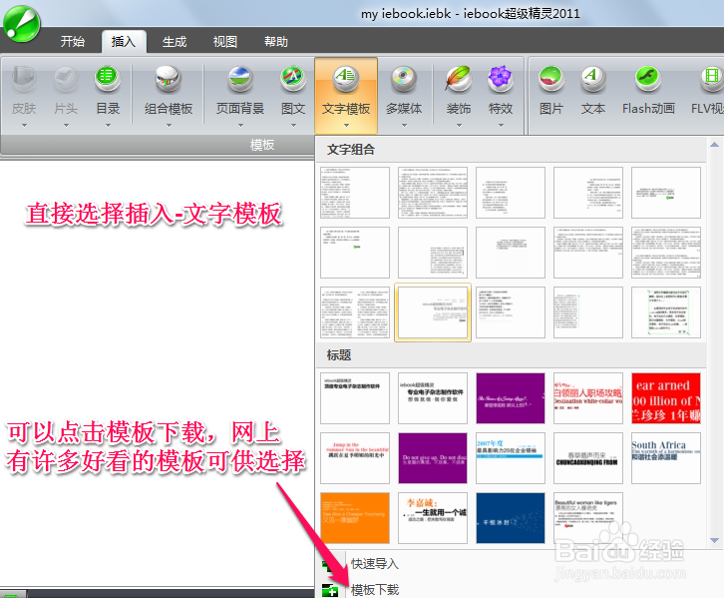Screen dimensions: 724x598
Task: Click the 装饰 feather icon
Action: (x=459, y=80)
